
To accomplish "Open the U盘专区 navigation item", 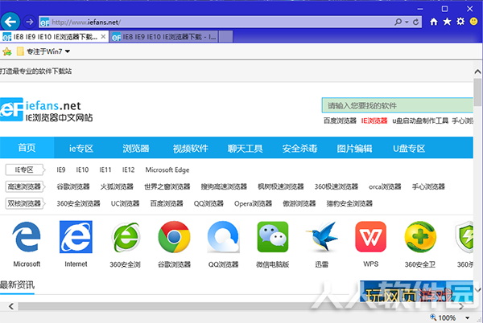I will click(x=409, y=149).
